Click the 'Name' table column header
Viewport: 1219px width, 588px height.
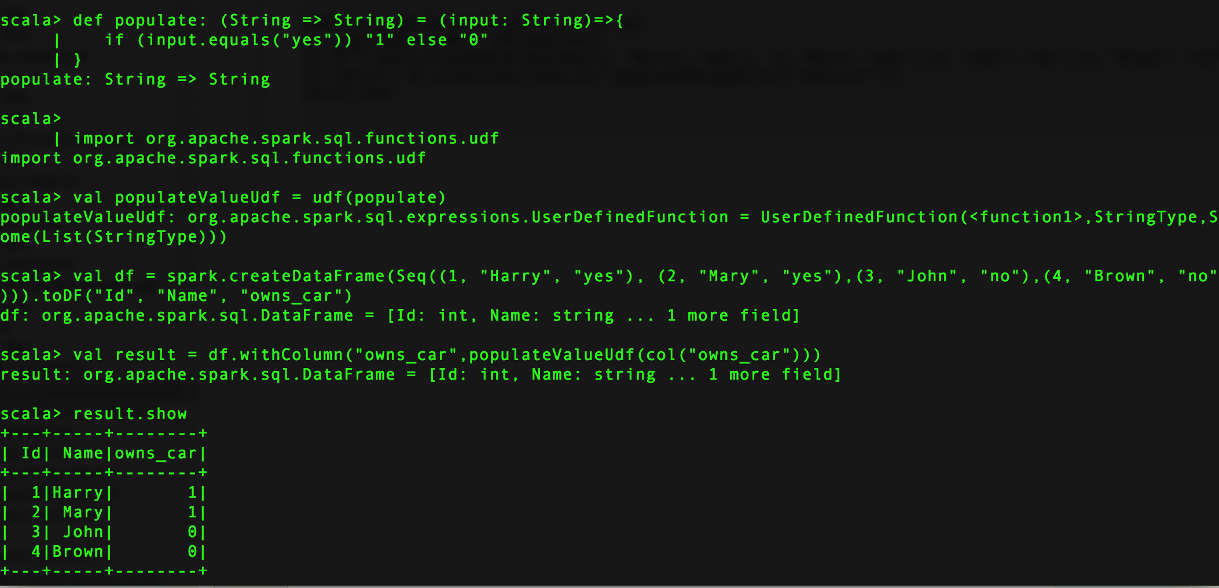[83, 453]
